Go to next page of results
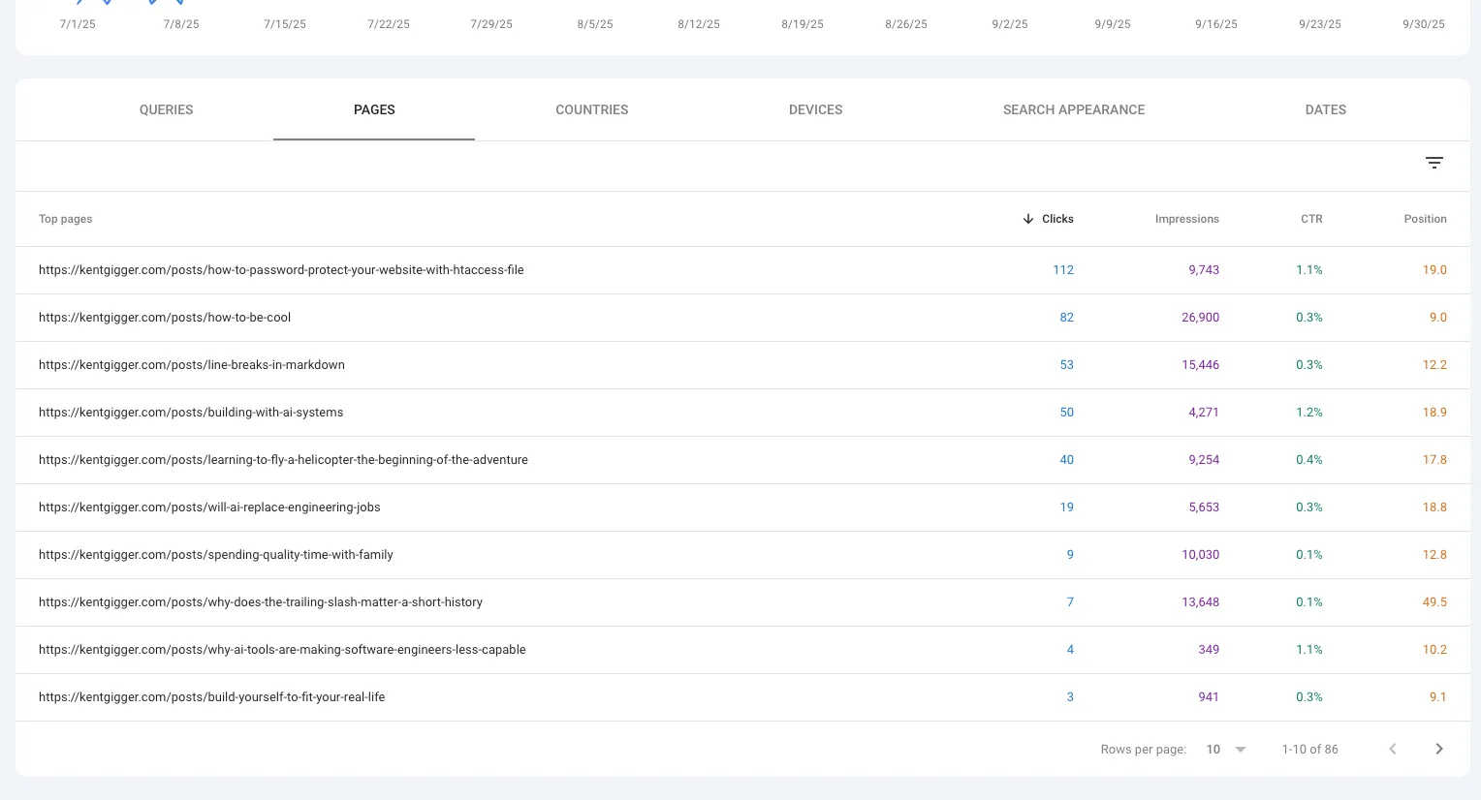 pos(1439,749)
